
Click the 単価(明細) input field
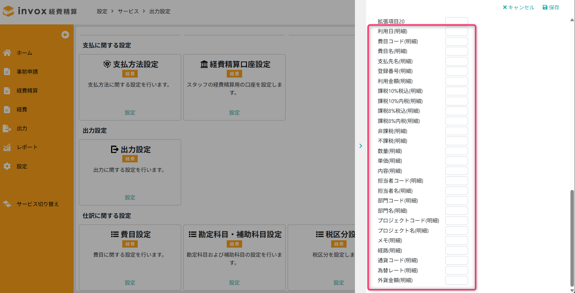click(x=457, y=161)
